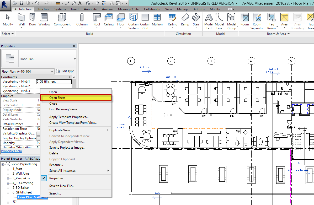Image resolution: width=314 pixels, height=205 pixels.
Task: Click the Visibility/Graphics Overrides edit button
Action: click(38, 133)
